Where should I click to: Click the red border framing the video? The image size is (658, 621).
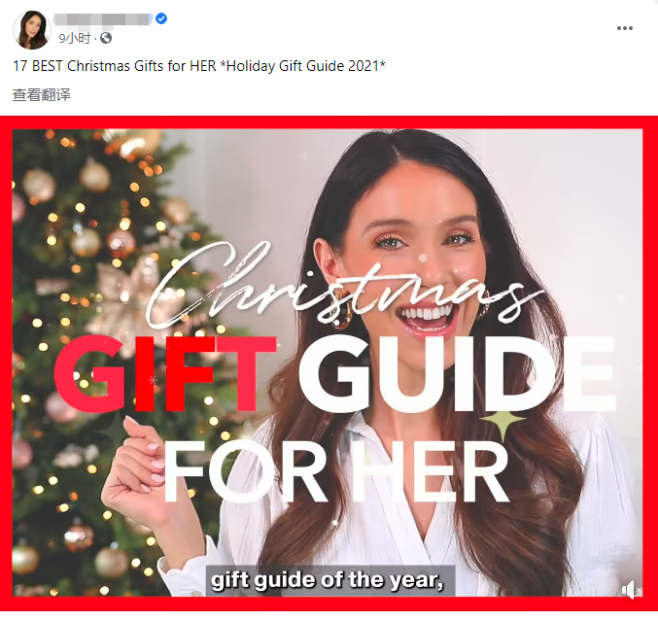[x=328, y=122]
